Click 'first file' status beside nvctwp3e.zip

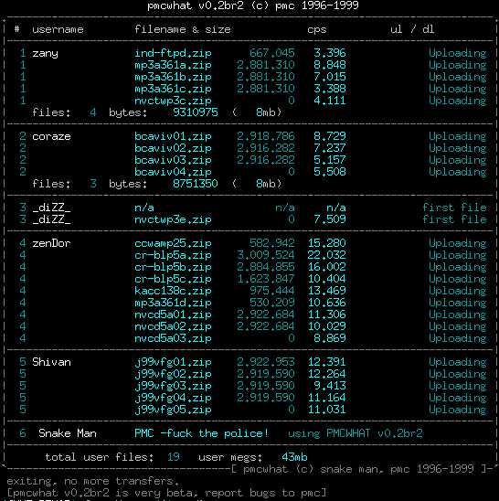(454, 219)
